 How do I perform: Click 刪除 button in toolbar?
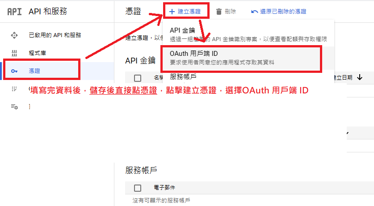click(226, 12)
